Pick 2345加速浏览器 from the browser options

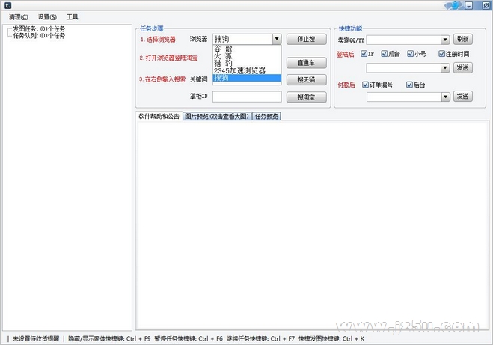[x=240, y=71]
